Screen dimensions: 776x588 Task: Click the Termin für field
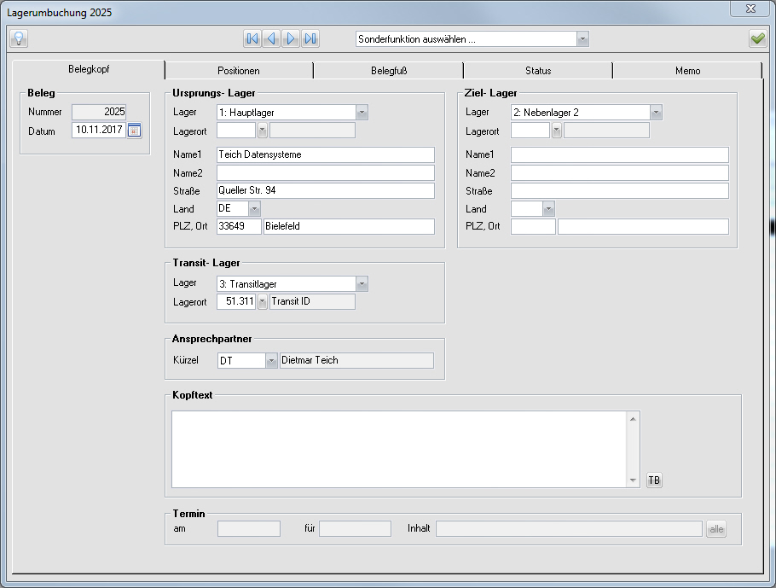pyautogui.click(x=355, y=529)
